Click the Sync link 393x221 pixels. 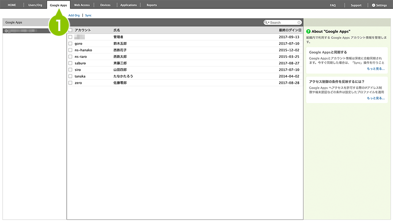[x=88, y=15]
